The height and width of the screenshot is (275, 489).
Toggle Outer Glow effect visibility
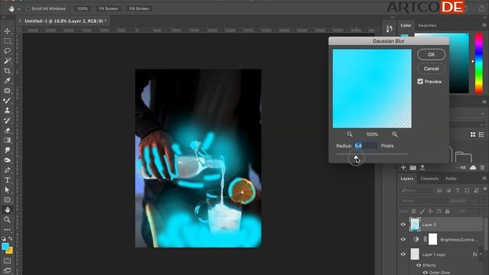[x=425, y=273]
